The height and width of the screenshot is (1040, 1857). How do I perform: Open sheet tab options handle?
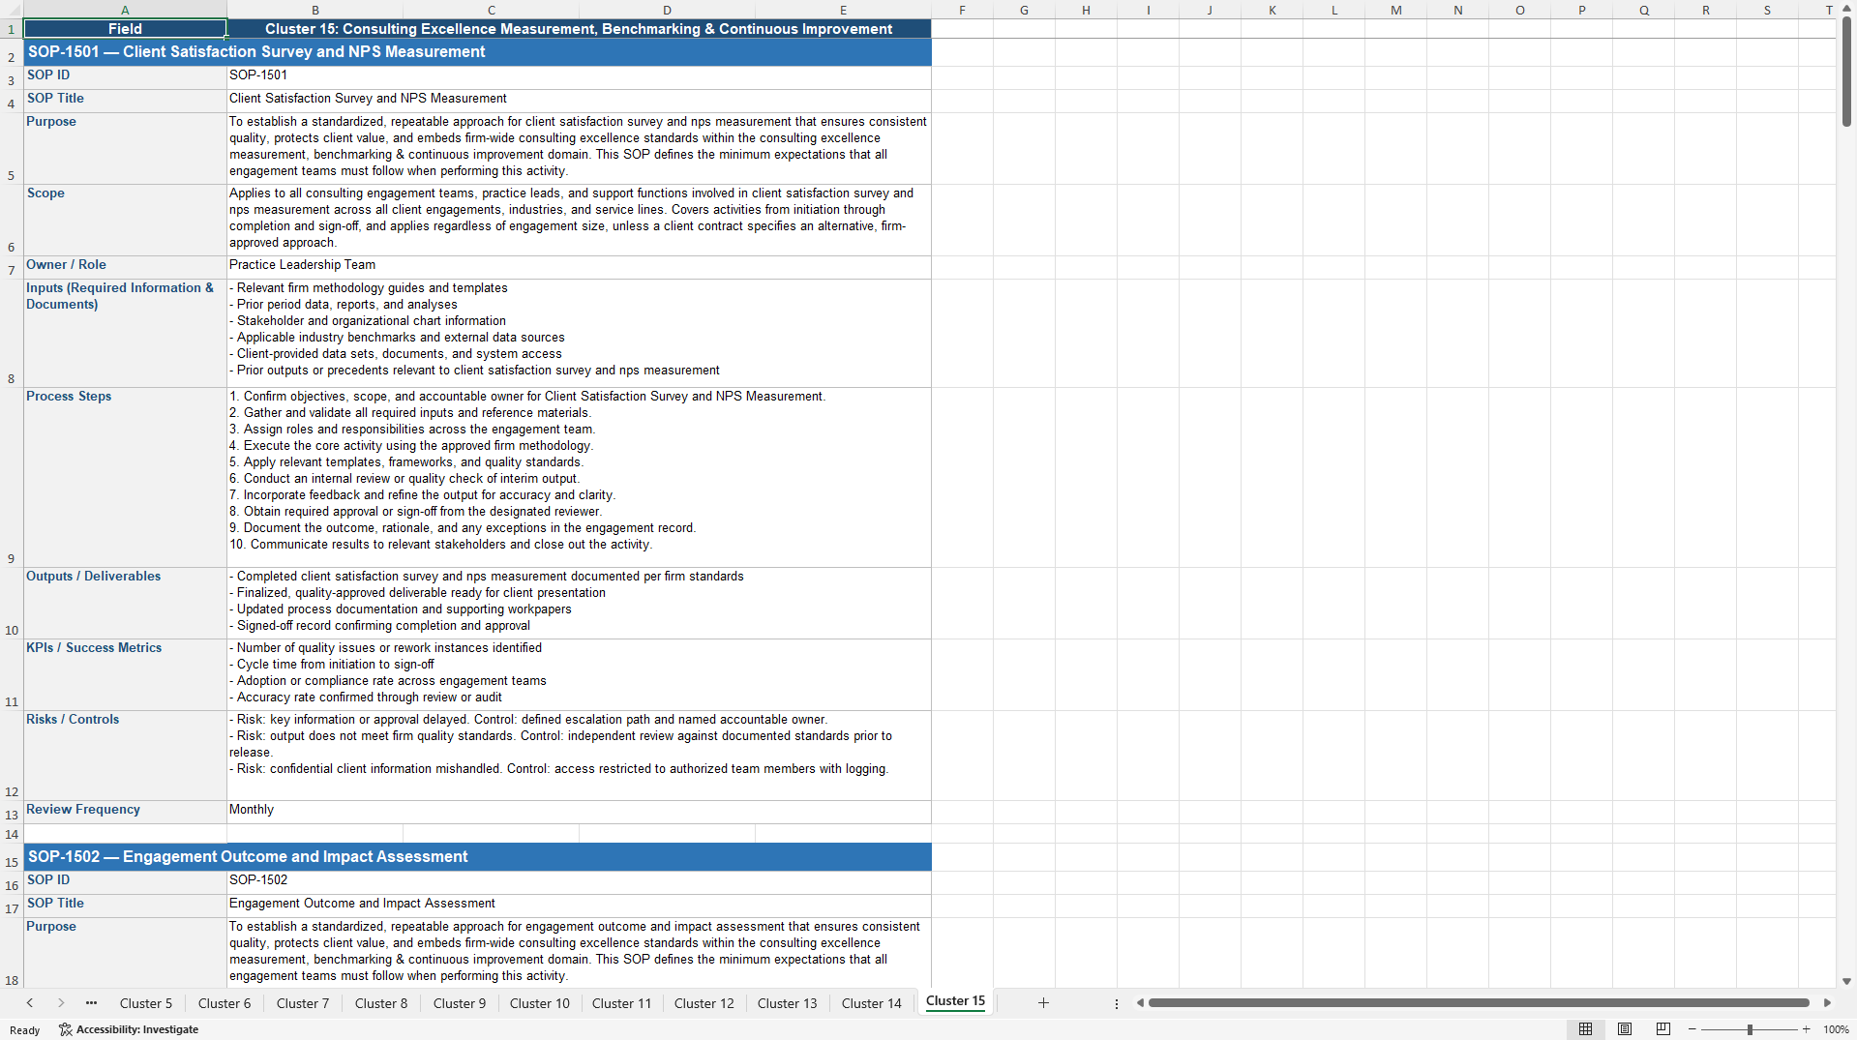[x=1117, y=1003]
